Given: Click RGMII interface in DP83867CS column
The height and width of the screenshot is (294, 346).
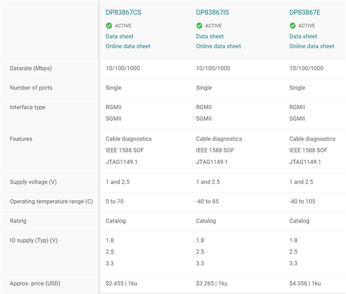Looking at the screenshot, I should point(113,107).
